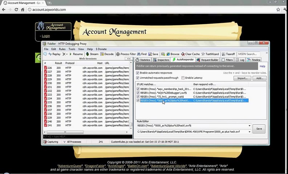Expand toolbar overflow chevron at right
The height and width of the screenshot is (174, 288).
[x=267, y=53]
